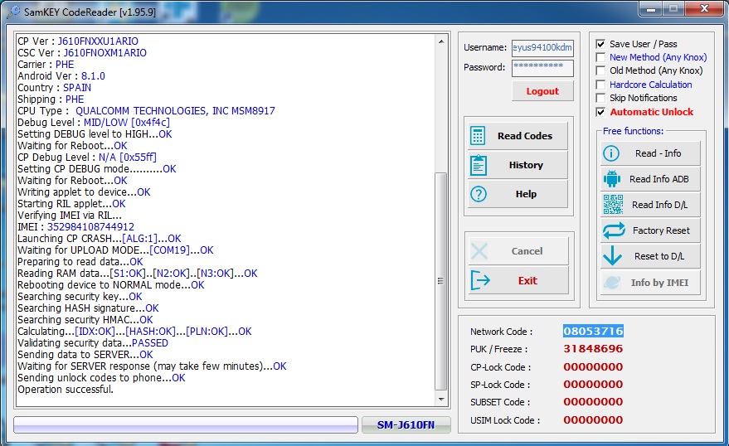Click the Validating security data PASSED line
Screen dimensions: 729x446
click(93, 343)
